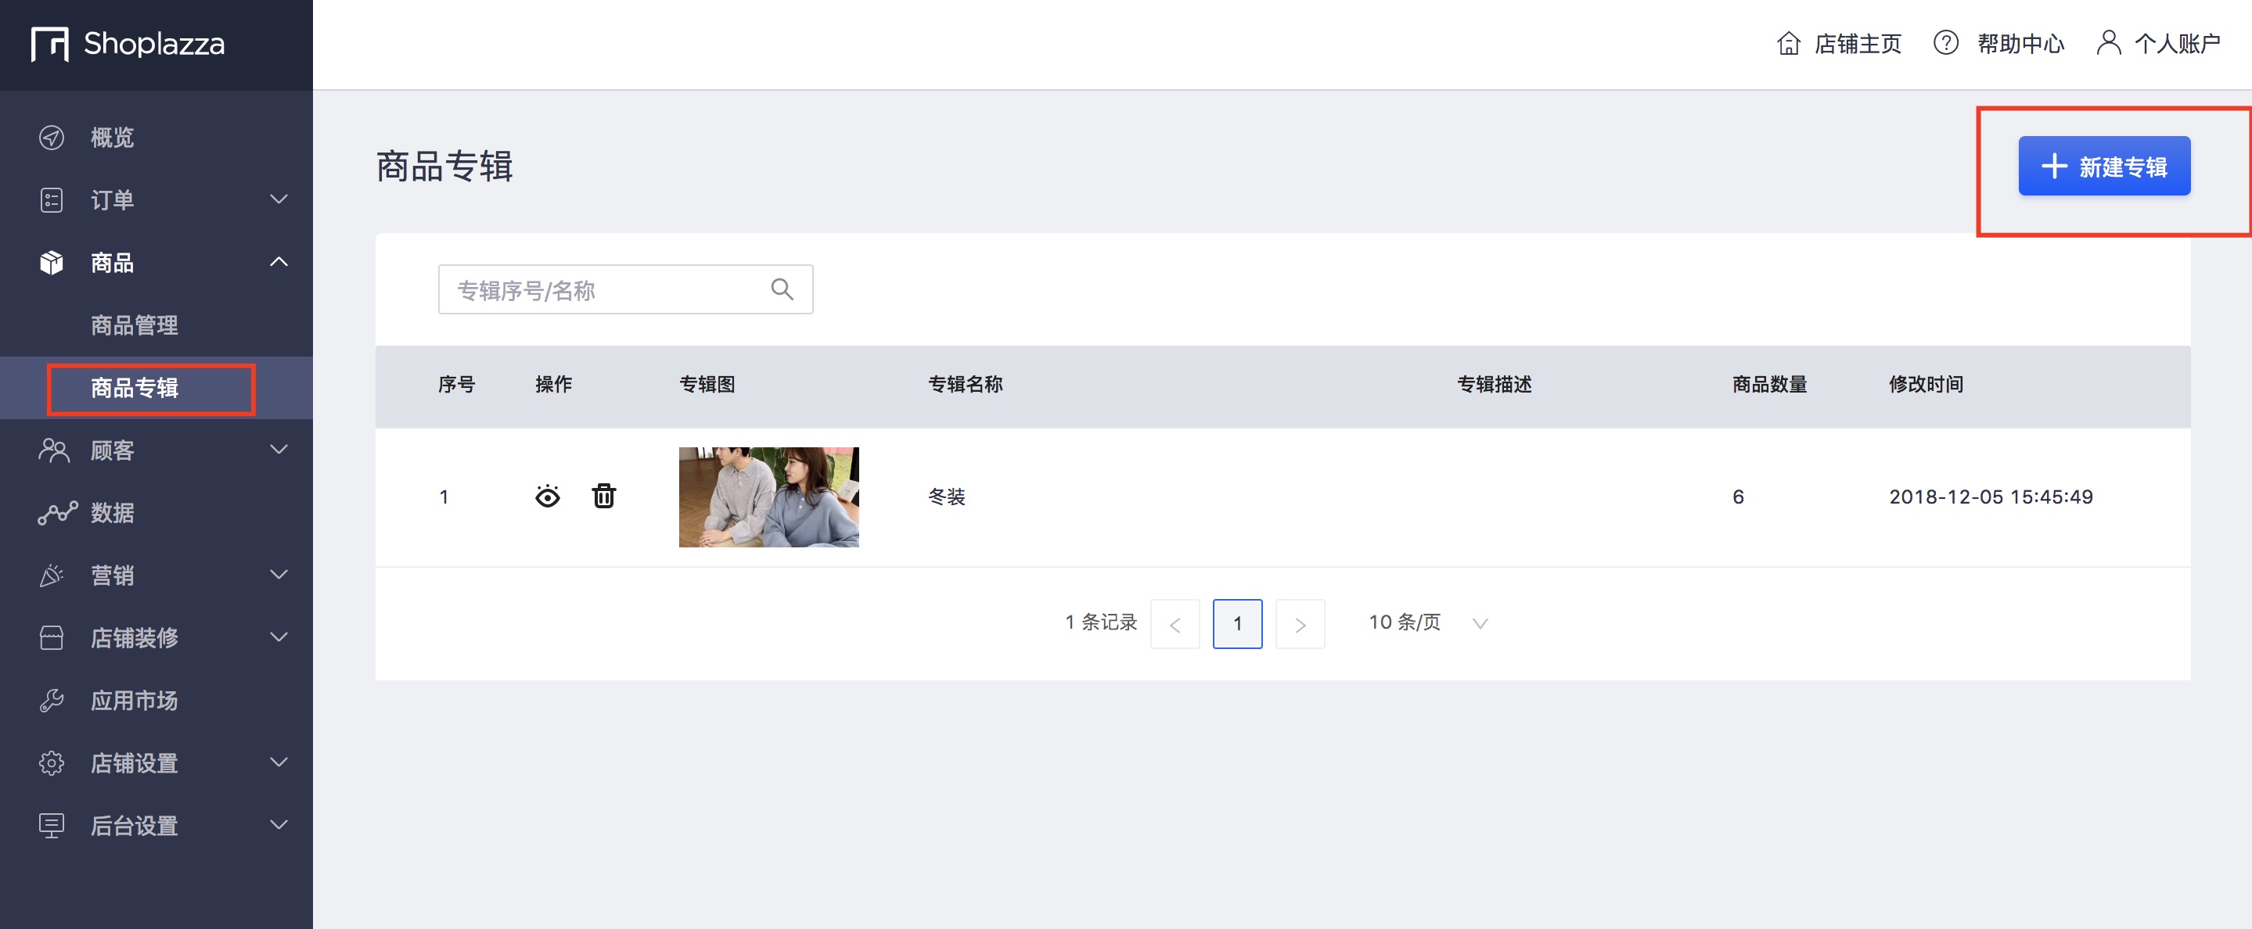This screenshot has height=929, width=2252.
Task: Open 应用市场 wrench icon
Action: click(52, 701)
